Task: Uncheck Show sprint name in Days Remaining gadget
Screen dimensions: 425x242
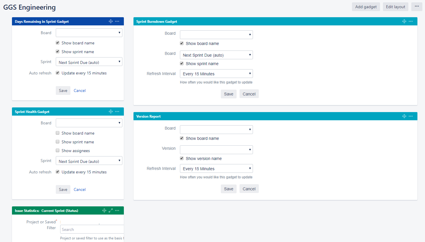Action: (58, 51)
